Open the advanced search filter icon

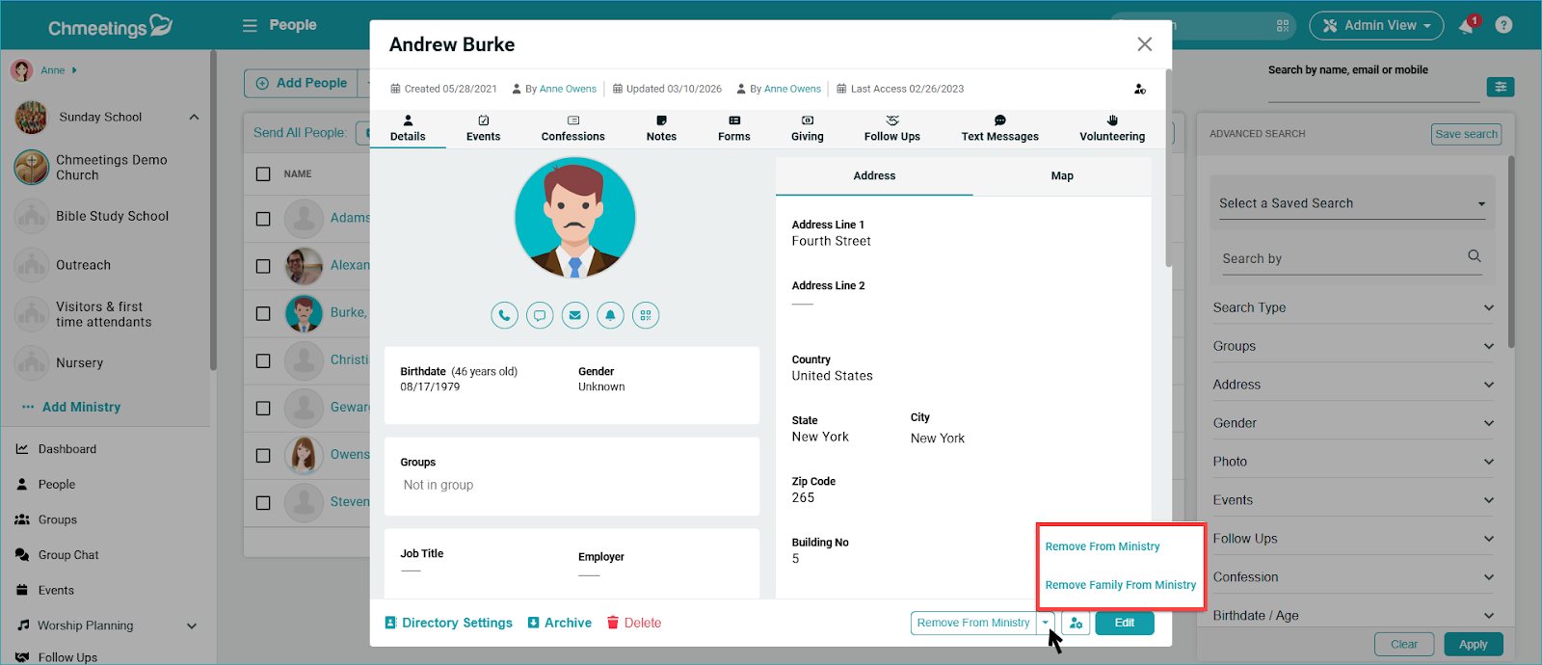click(1500, 88)
